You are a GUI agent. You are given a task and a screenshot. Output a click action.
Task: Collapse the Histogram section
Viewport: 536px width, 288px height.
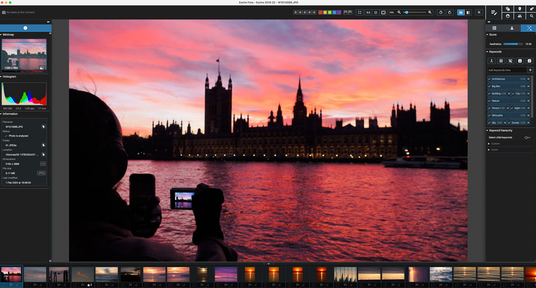[x=1, y=77]
